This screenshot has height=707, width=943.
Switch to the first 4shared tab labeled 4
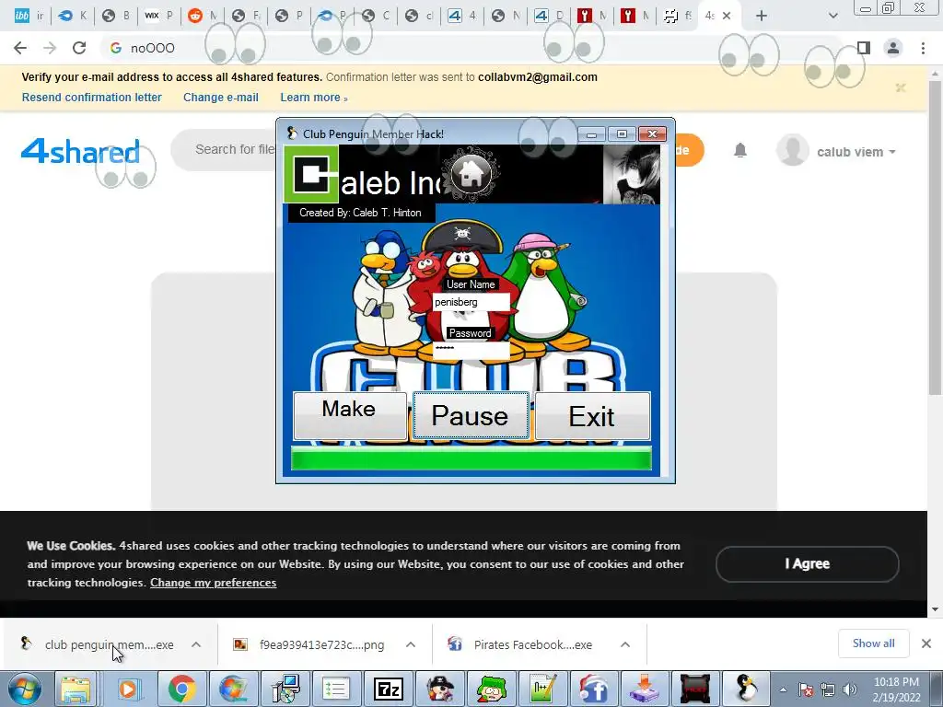(x=462, y=17)
